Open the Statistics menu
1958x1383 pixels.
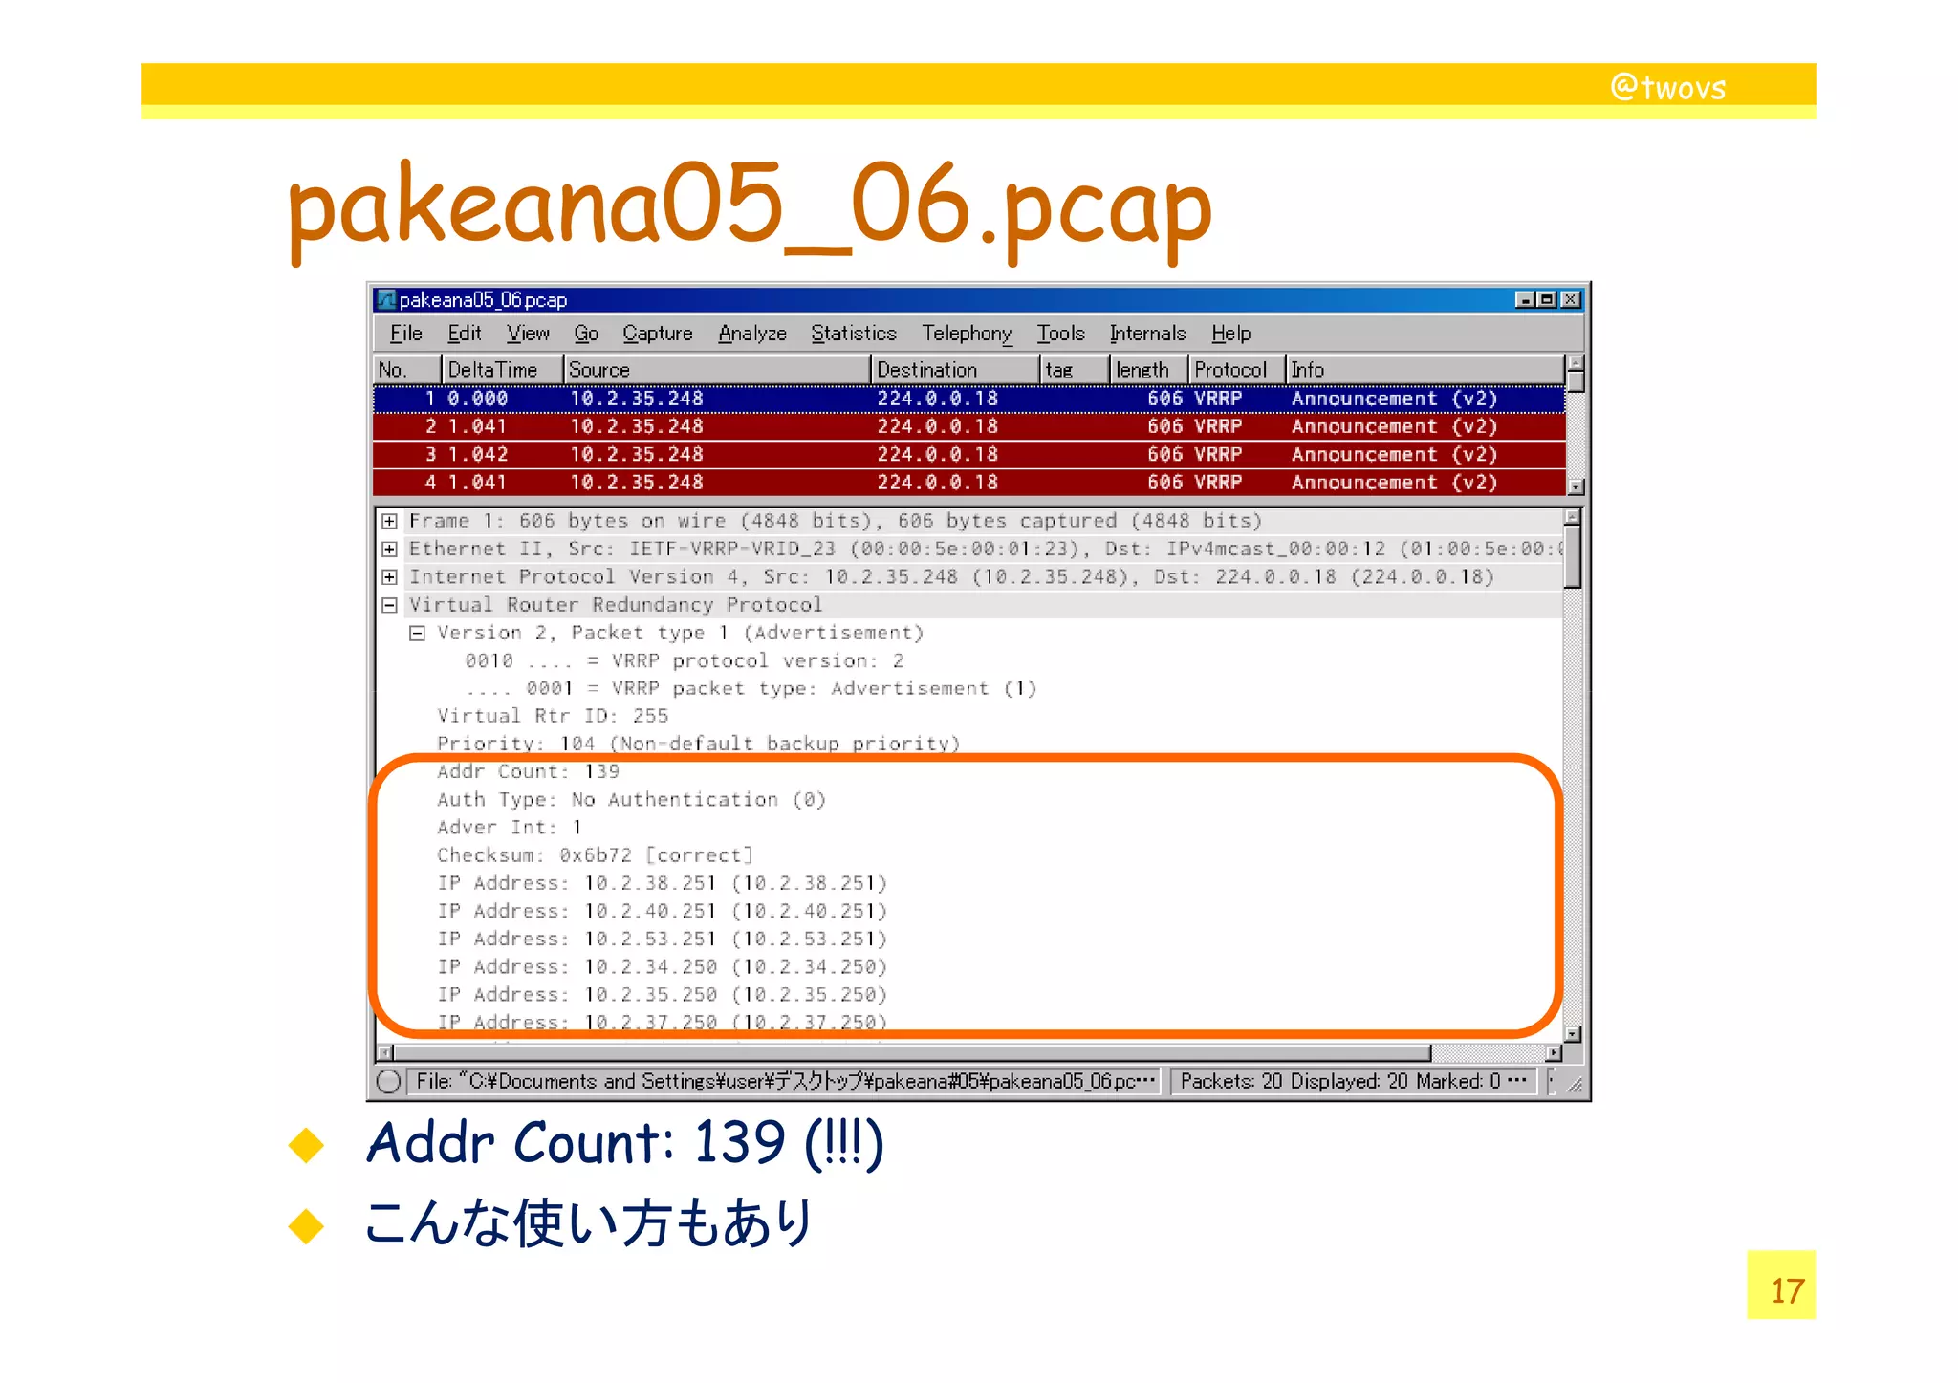point(854,334)
